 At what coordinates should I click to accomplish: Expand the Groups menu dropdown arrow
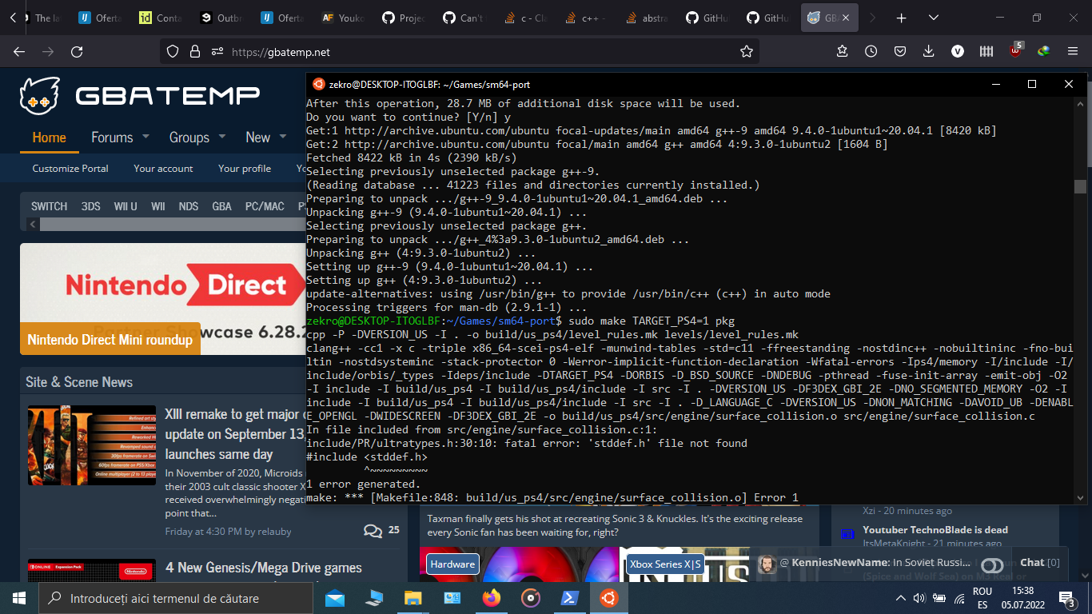tap(222, 137)
